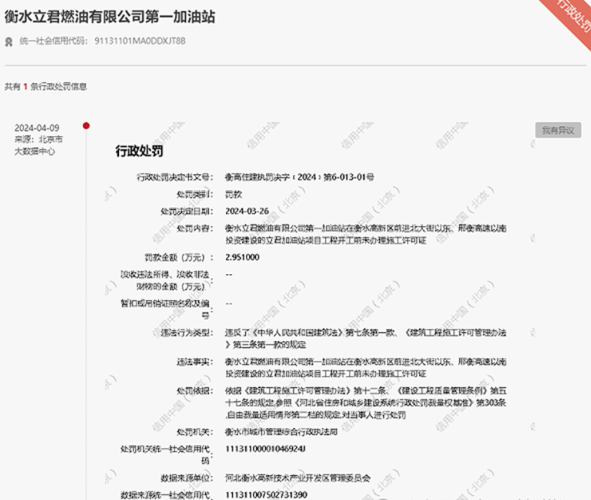Click the 我有异议 button
Screen dimensions: 591x500
coord(557,130)
